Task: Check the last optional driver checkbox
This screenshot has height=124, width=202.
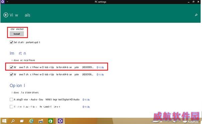Action: [11, 107]
